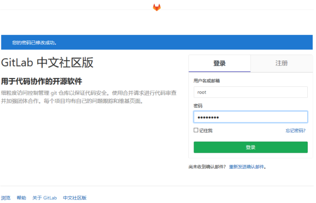Click the 用于代码协作的开源软件 subheading

(x=41, y=81)
